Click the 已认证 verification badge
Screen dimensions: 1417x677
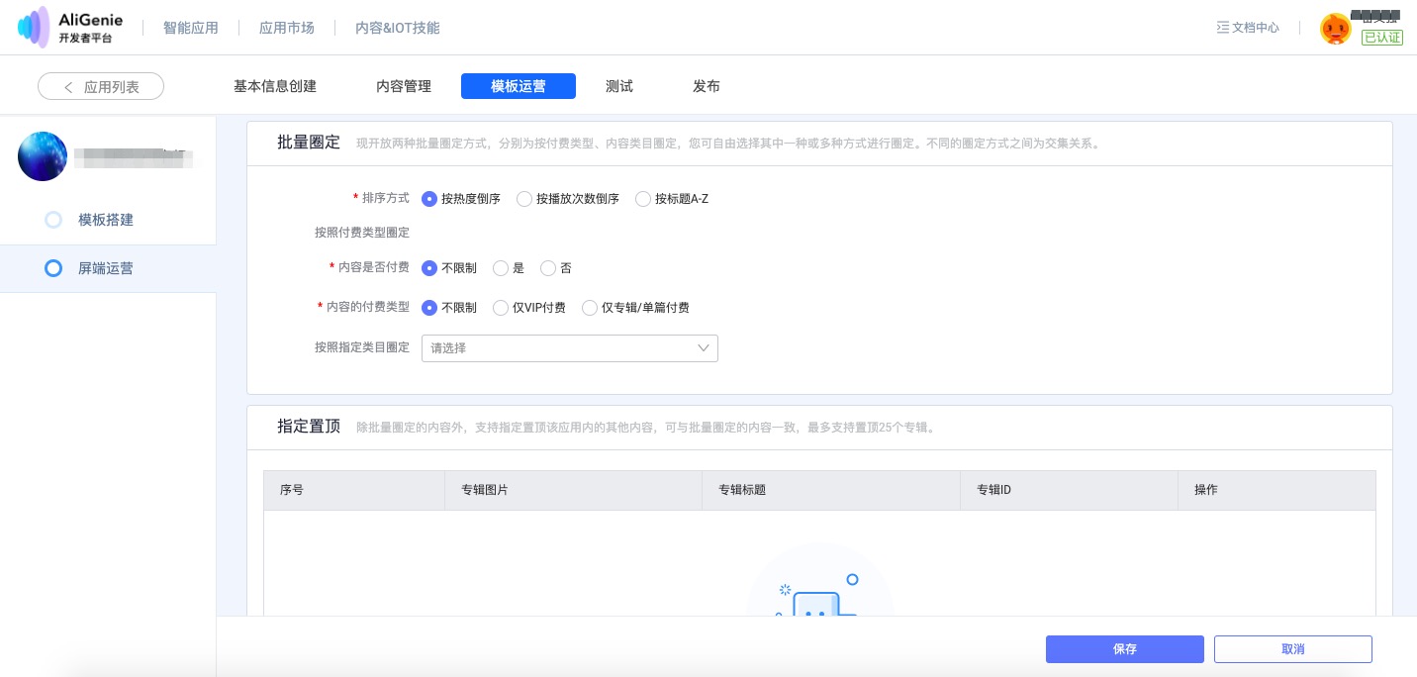(x=1382, y=37)
